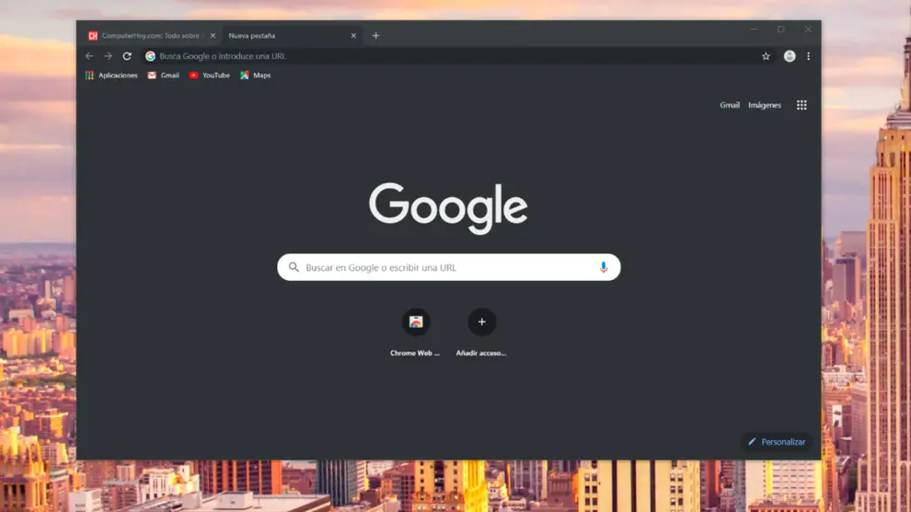Click the Personalizar button
The image size is (911, 512).
[776, 442]
